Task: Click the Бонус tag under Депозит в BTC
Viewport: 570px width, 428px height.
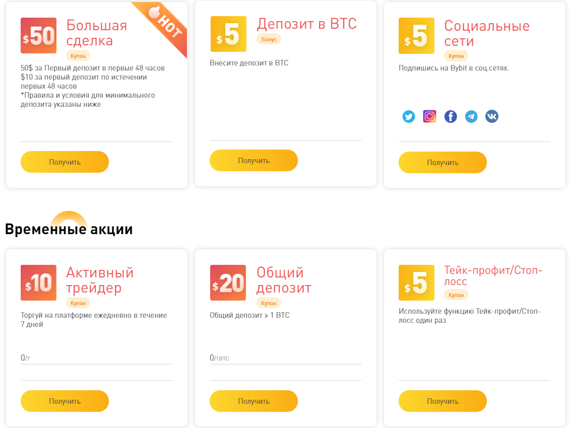Action: [269, 39]
